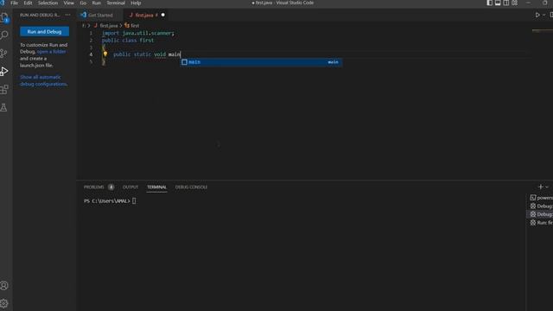Screen dimensions: 553x311
Task: Click the VS Code logo in title bar
Action: [3, 3]
